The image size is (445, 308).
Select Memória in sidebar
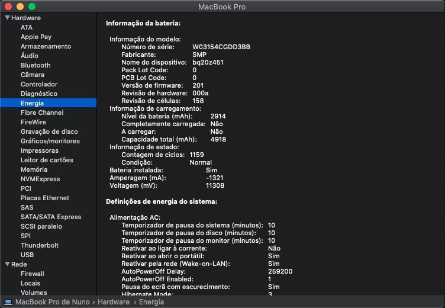(x=34, y=169)
